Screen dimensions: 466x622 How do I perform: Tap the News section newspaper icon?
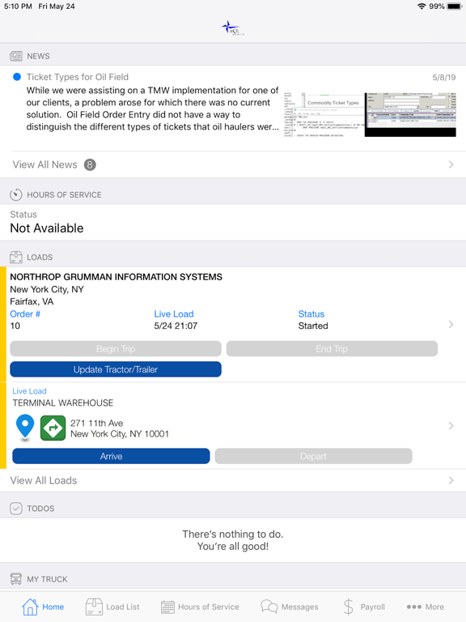pos(16,56)
